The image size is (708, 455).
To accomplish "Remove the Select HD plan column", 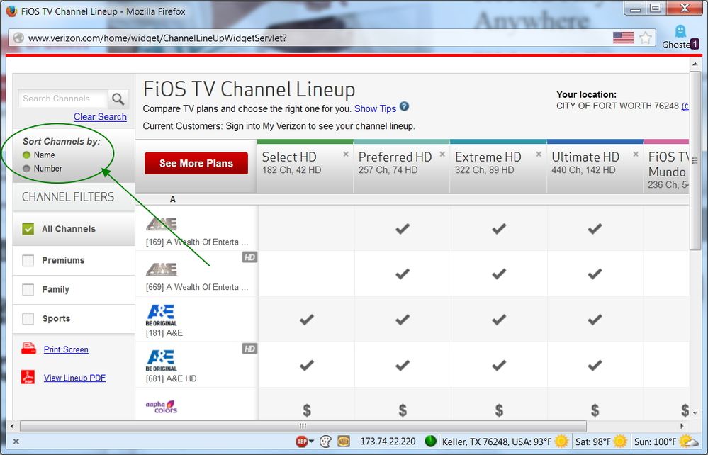I will tap(346, 154).
